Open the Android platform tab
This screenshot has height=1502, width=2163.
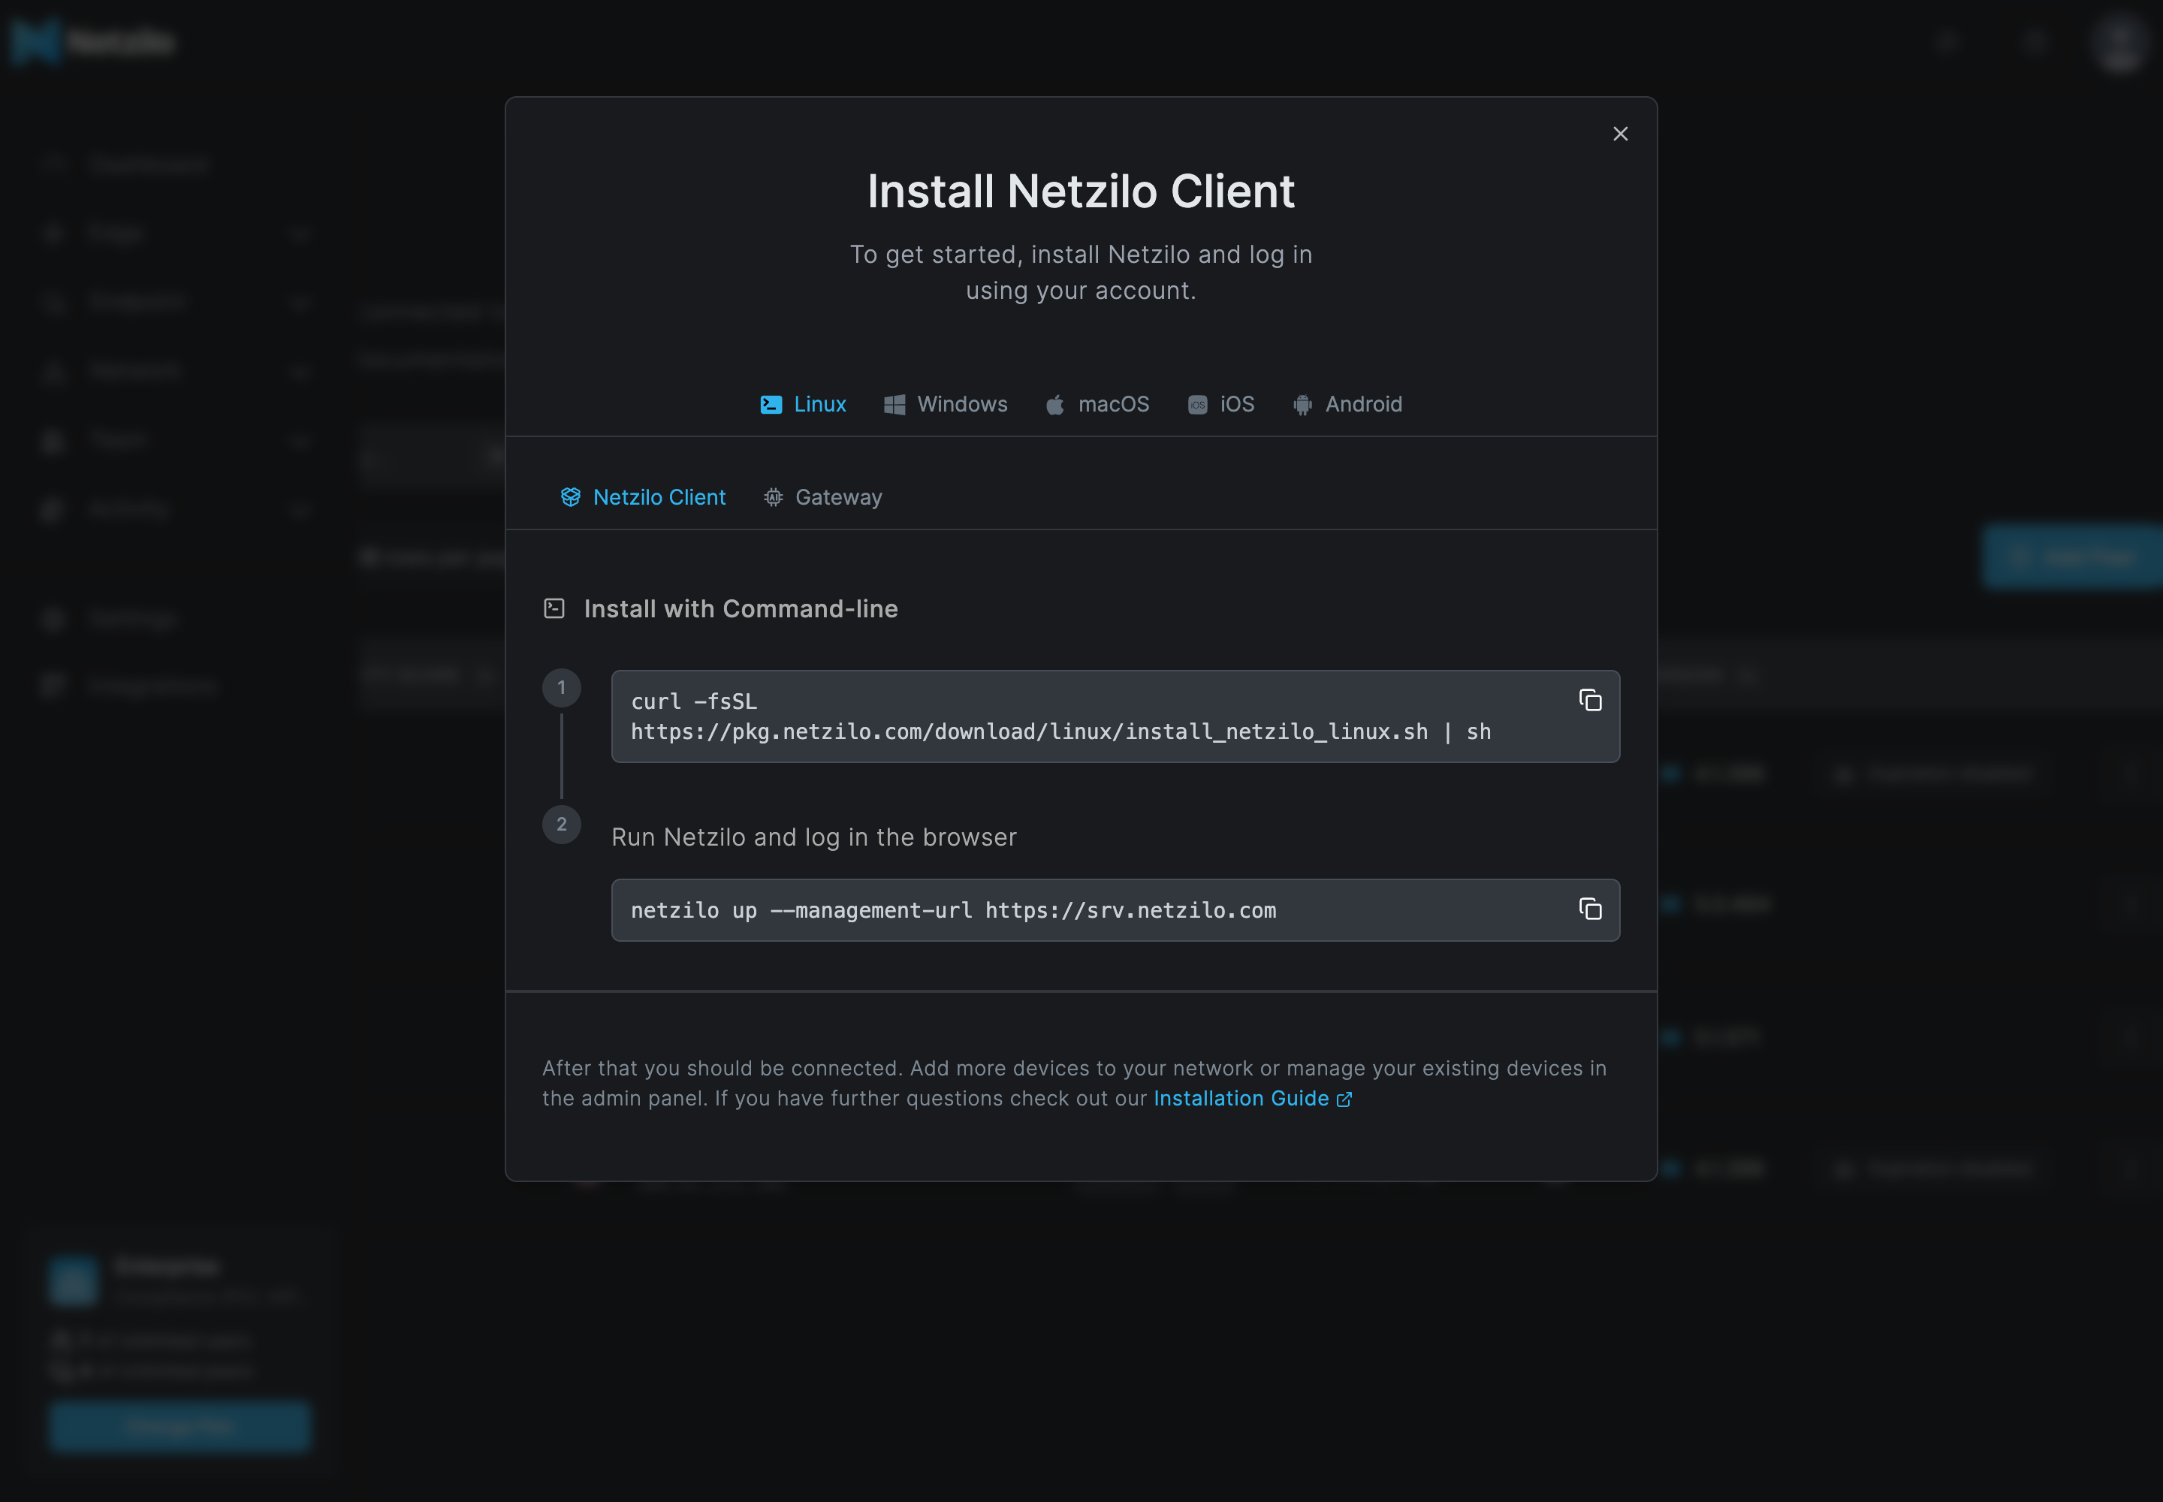[x=1347, y=405]
